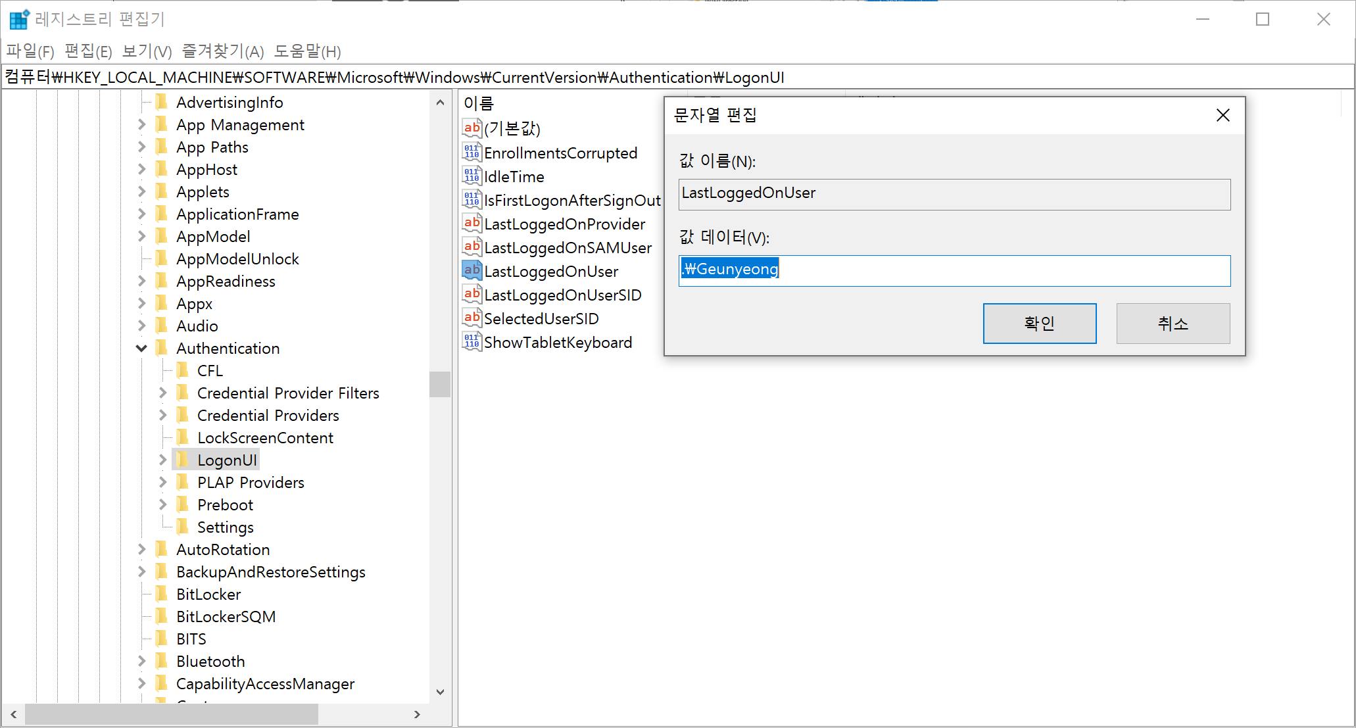Click the EnrollmentsCorrupted DWORD value icon
The height and width of the screenshot is (728, 1356).
click(x=472, y=153)
